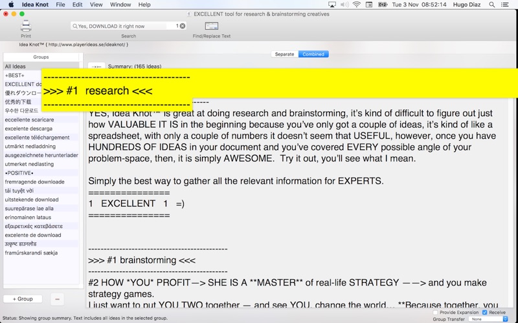
Task: Open Notification Center list icon
Action: coord(505,5)
